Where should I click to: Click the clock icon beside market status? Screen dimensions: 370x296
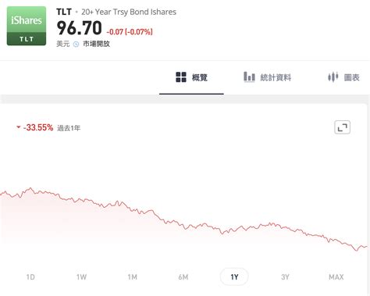(76, 44)
